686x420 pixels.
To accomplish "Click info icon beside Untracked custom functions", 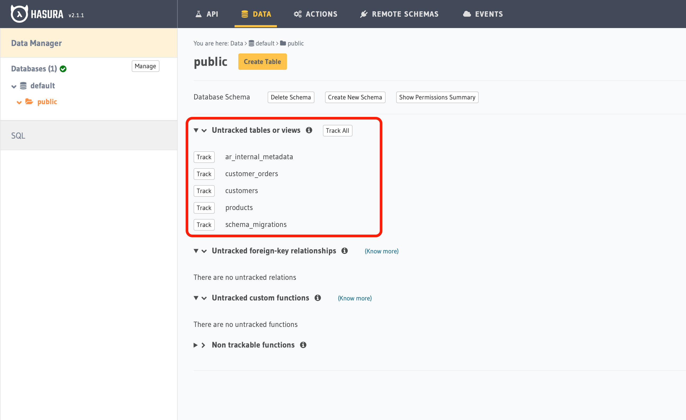I will tap(317, 298).
